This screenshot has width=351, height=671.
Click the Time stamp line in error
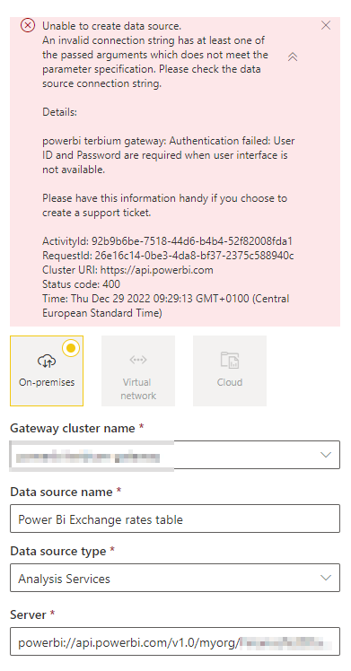[x=166, y=306]
